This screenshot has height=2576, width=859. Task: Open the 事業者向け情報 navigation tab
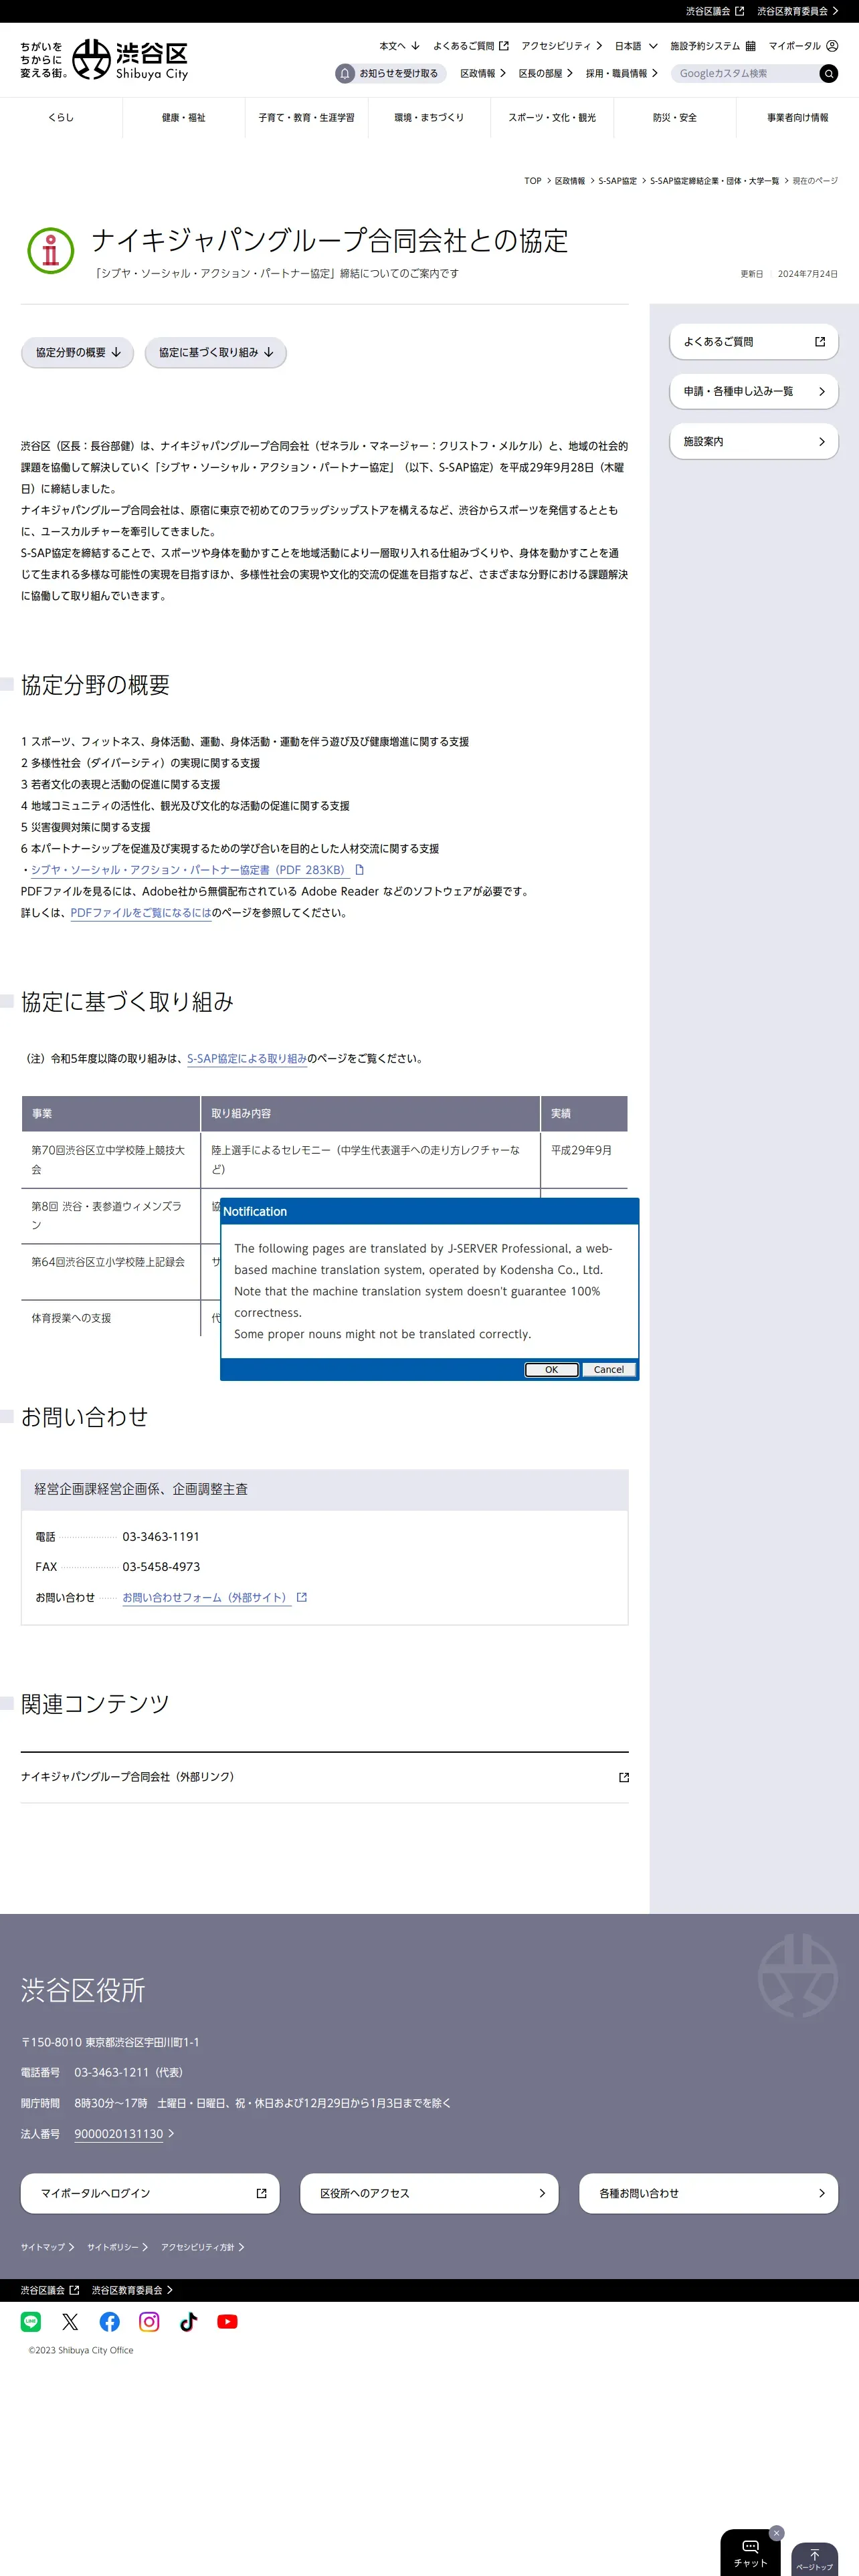coord(798,118)
